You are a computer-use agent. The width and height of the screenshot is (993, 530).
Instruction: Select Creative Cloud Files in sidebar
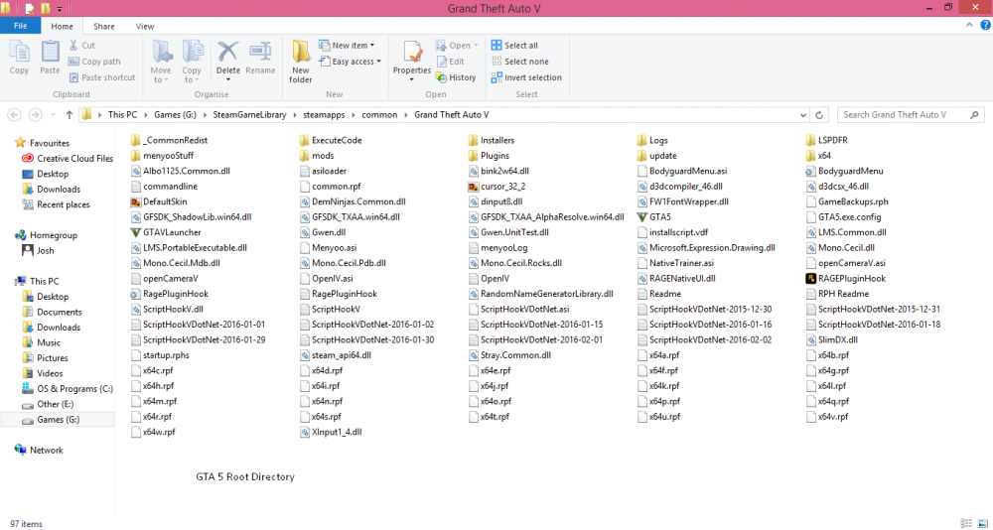(x=68, y=158)
